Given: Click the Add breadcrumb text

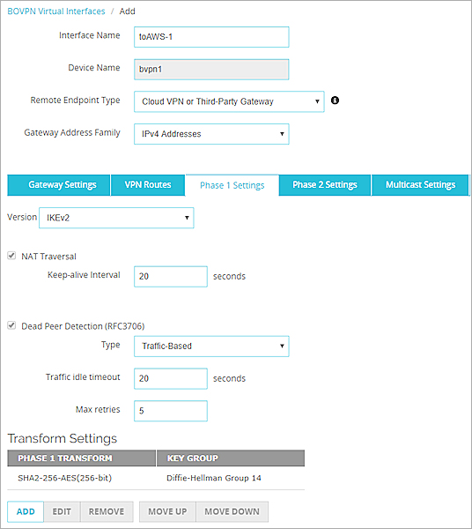Looking at the screenshot, I should [127, 11].
